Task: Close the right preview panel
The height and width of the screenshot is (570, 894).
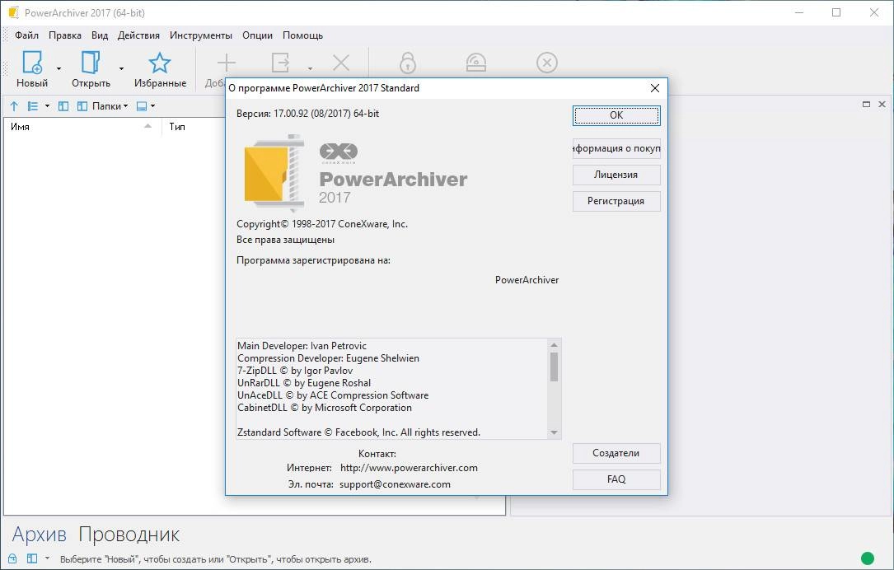Action: 882,105
